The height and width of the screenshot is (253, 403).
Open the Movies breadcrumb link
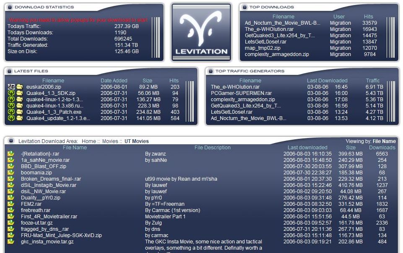[x=110, y=141]
